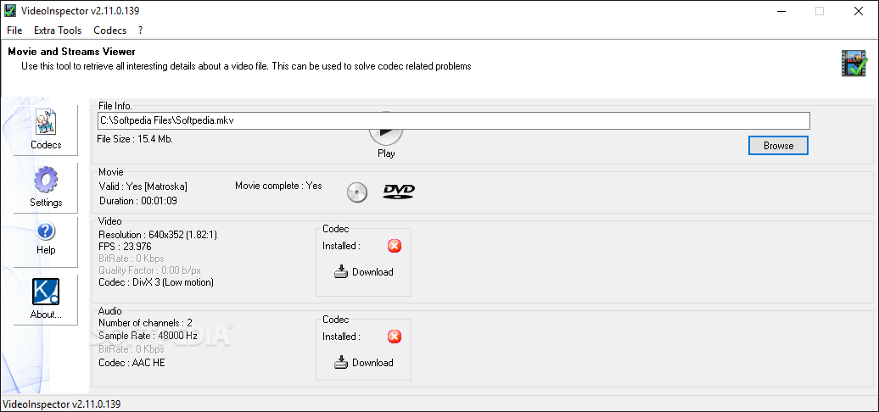
Task: Open the Settings gear panel
Action: point(46,188)
